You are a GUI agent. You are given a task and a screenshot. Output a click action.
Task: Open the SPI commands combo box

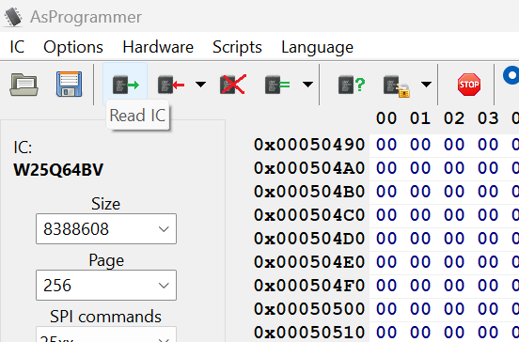[106, 334]
